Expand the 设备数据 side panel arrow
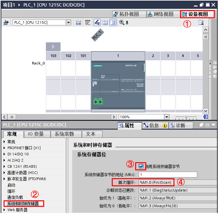This screenshot has width=218, height=214. 210,64
